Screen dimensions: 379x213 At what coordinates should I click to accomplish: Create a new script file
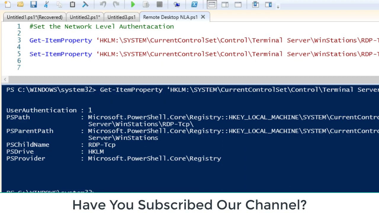pyautogui.click(x=7, y=4)
